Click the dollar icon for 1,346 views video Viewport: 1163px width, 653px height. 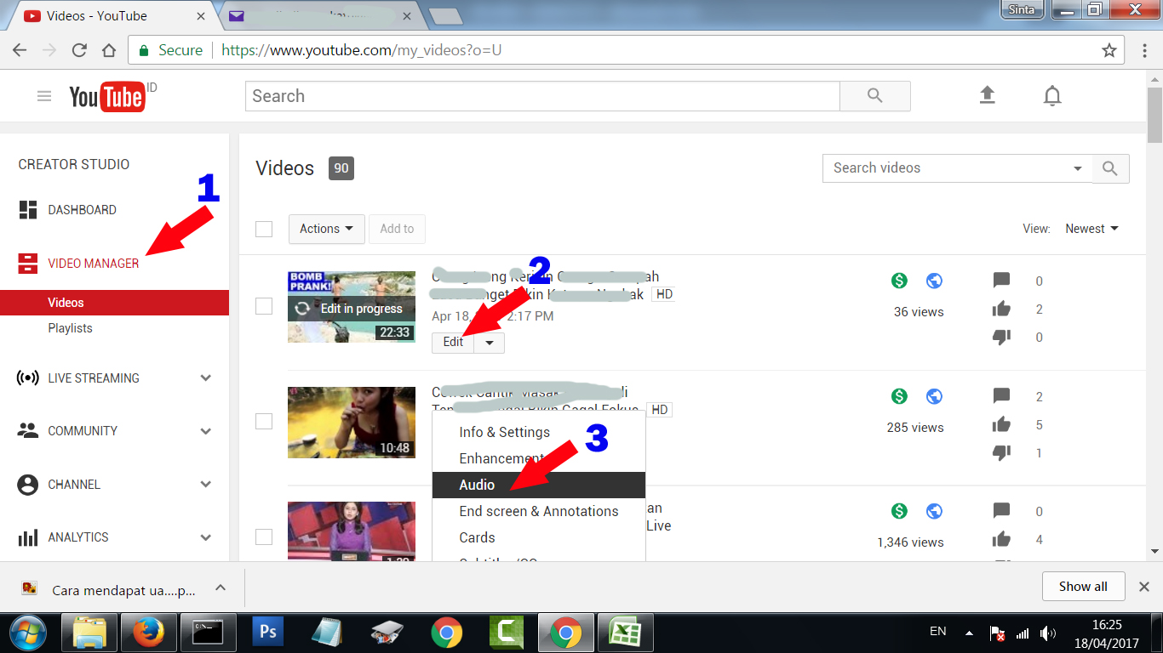899,511
